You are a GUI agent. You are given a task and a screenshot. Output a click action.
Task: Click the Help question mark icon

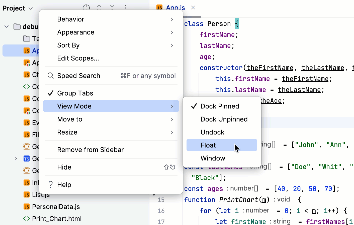click(x=51, y=185)
